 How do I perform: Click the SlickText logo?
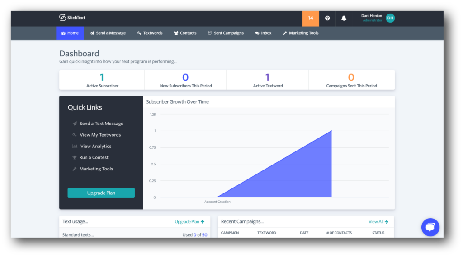point(72,18)
